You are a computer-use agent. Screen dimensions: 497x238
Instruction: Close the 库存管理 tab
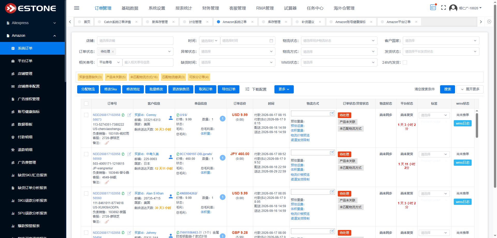286,22
